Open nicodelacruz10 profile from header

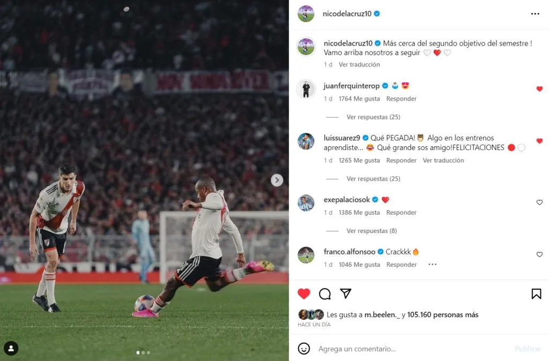coord(347,13)
